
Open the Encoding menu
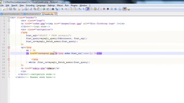click(30, 5)
